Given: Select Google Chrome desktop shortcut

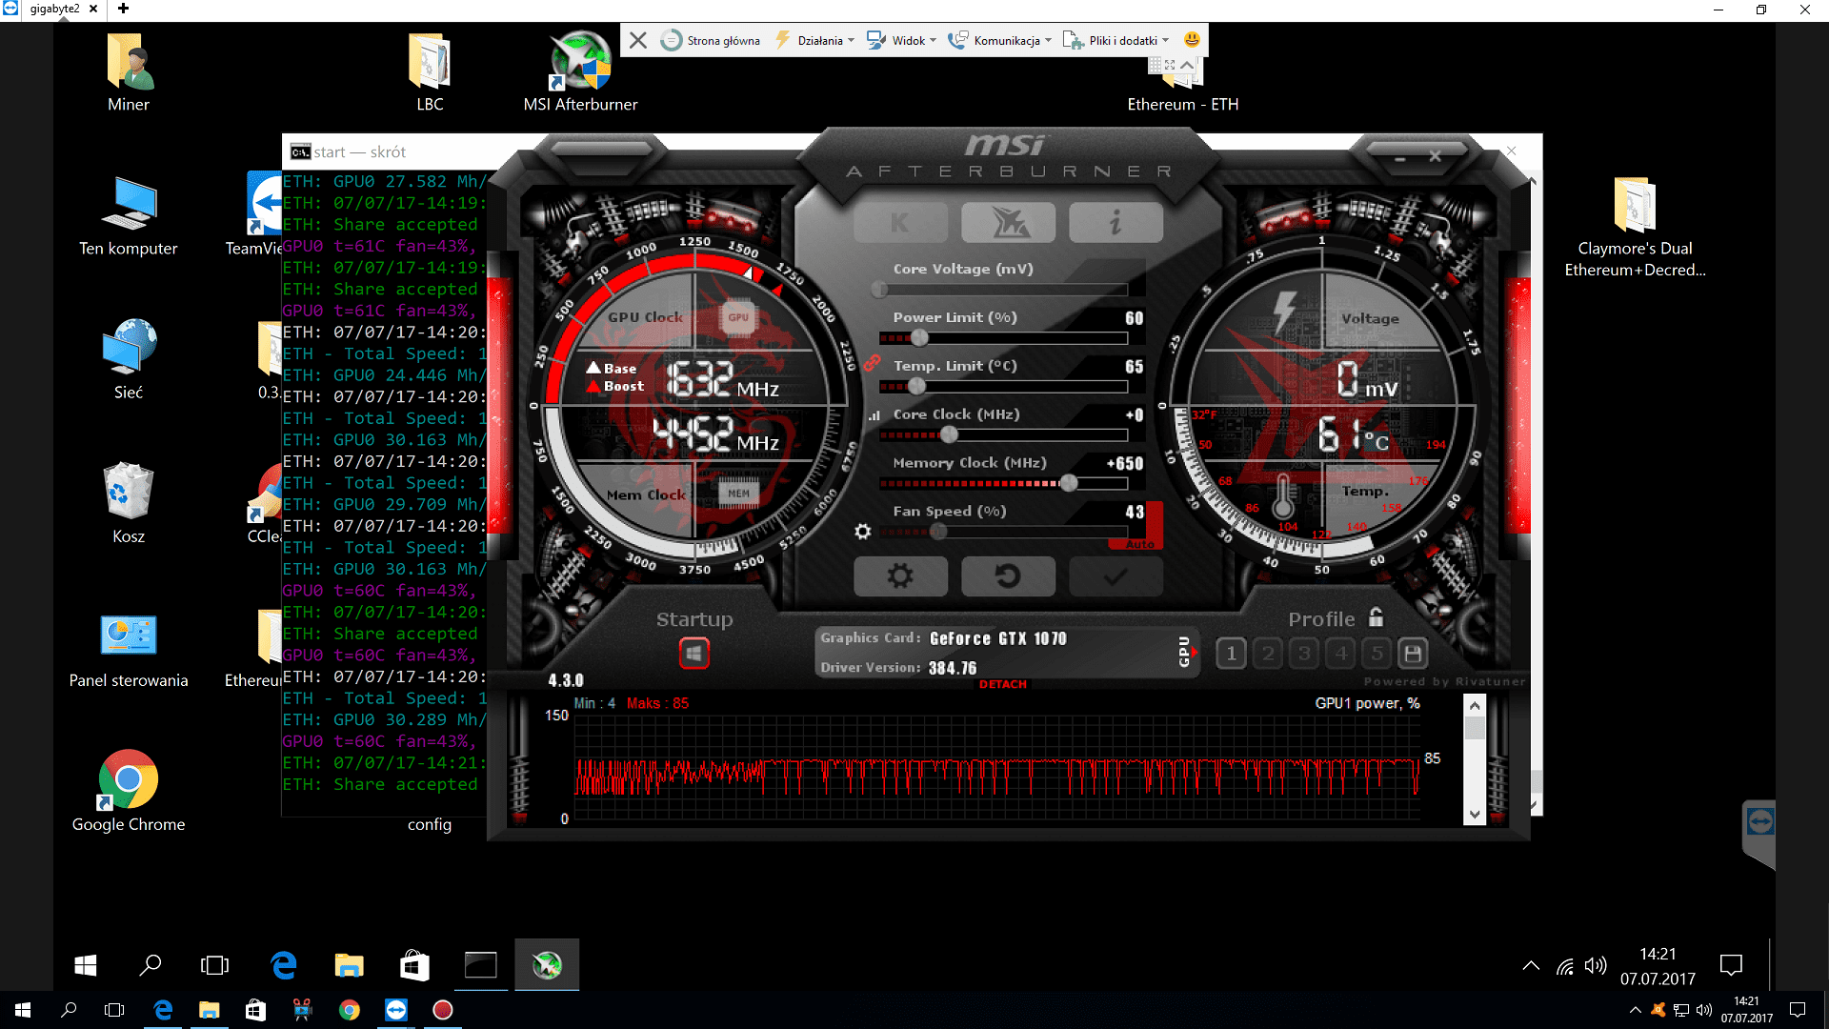Looking at the screenshot, I should (x=129, y=791).
